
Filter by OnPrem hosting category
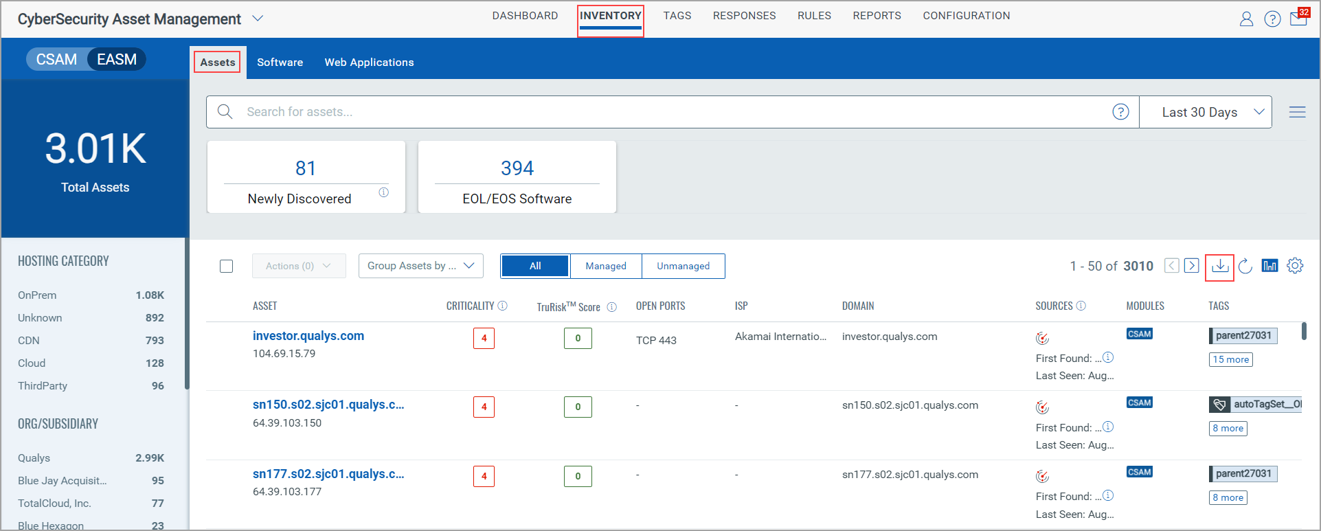(x=91, y=295)
